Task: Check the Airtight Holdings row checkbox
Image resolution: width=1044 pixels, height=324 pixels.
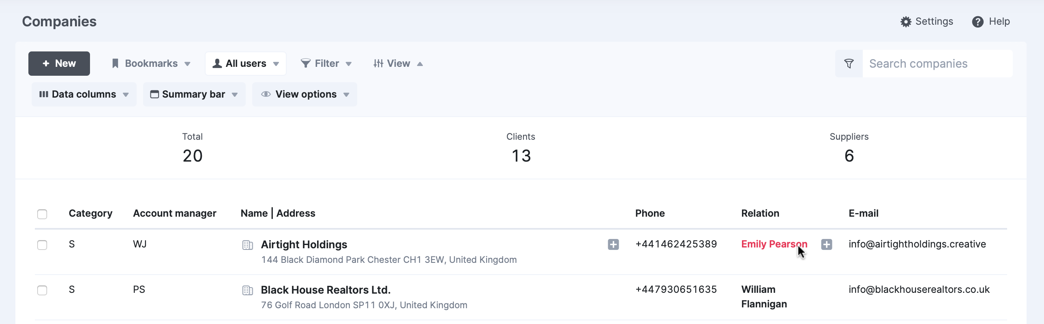Action: tap(42, 245)
